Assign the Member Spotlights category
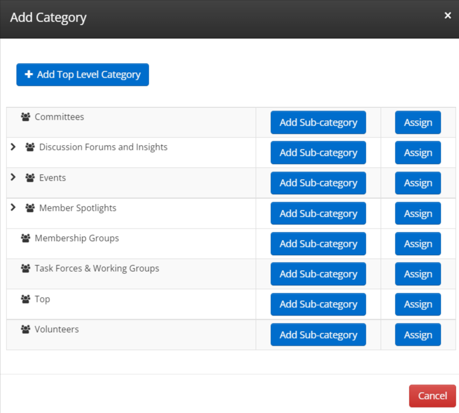Viewport: 459px width, 413px height. tap(418, 214)
